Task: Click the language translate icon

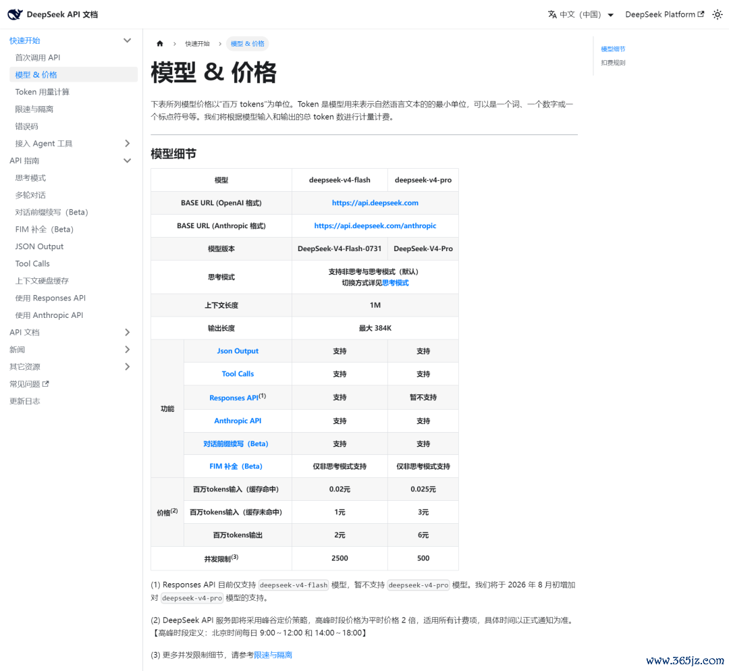Action: pos(552,14)
